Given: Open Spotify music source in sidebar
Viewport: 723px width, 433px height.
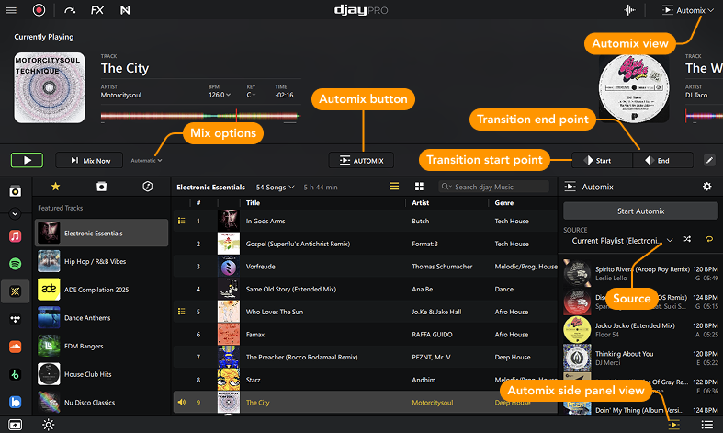Looking at the screenshot, I should [x=16, y=263].
